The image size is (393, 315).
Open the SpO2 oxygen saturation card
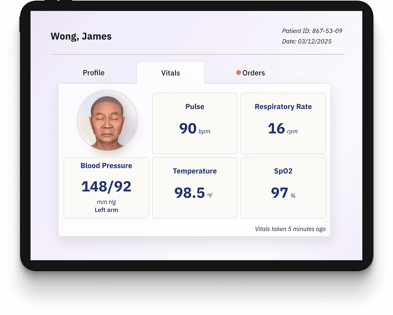point(283,187)
